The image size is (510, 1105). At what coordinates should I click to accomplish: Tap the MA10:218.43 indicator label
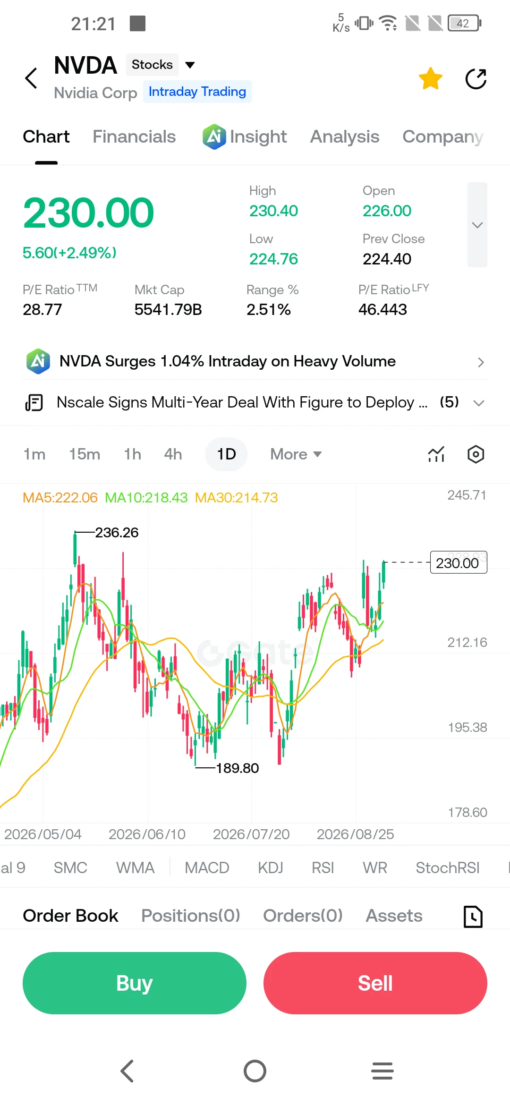tap(146, 497)
